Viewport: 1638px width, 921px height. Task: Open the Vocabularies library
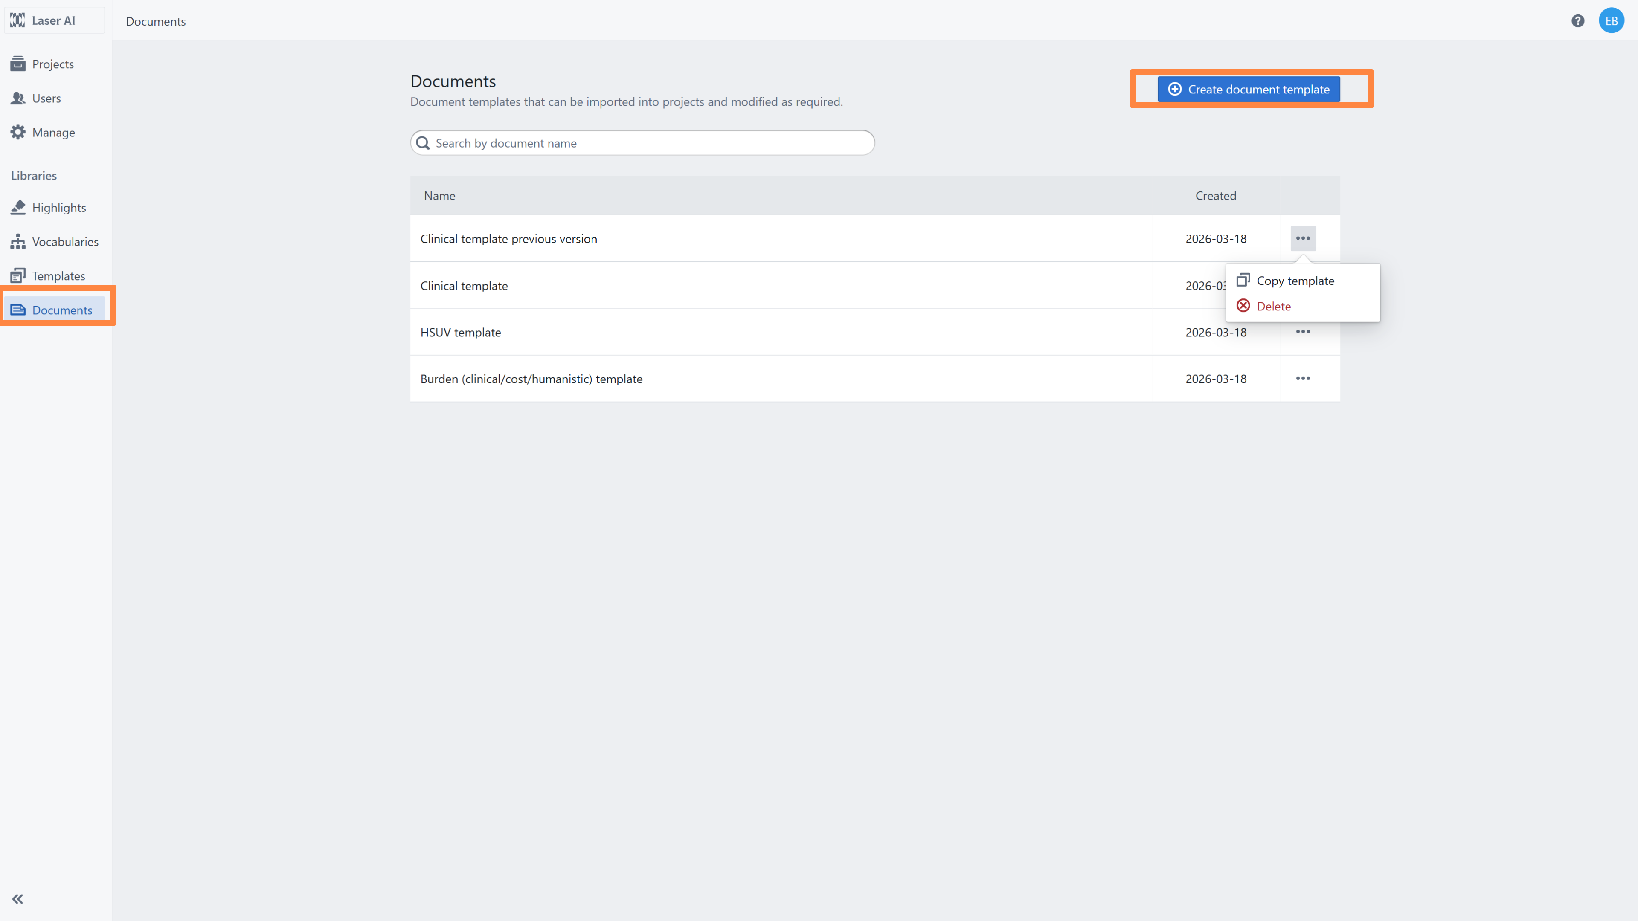64,241
